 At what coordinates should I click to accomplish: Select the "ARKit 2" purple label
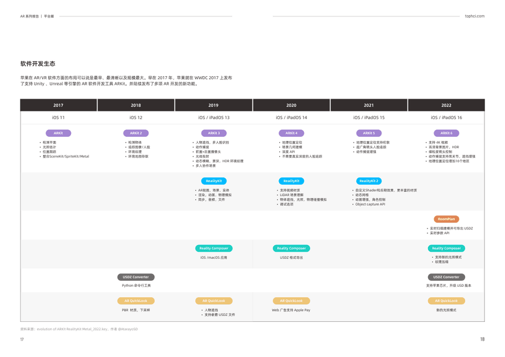pyautogui.click(x=136, y=133)
